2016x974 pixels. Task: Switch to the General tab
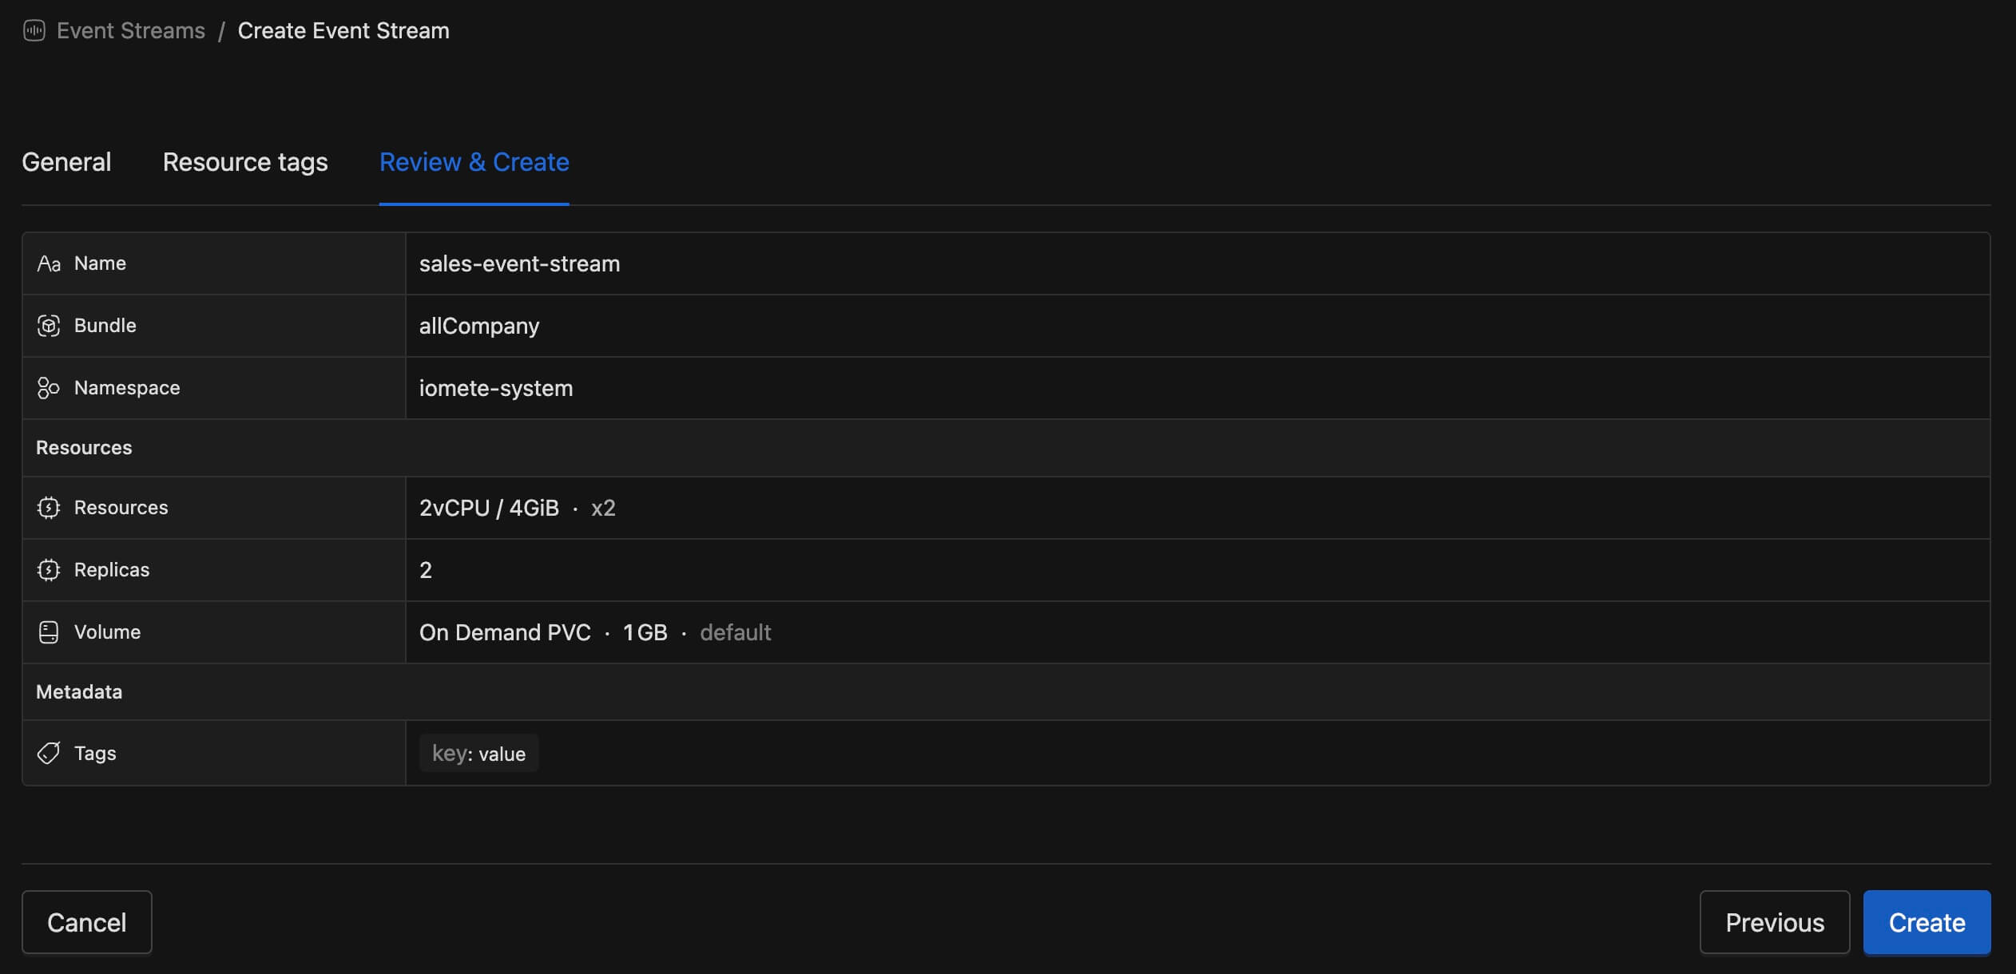click(66, 162)
